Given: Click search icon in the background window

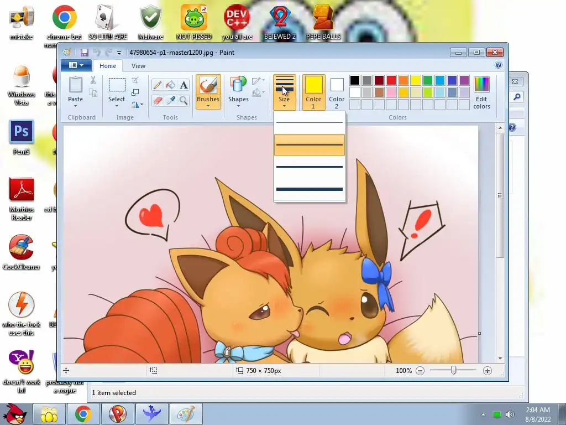Looking at the screenshot, I should [x=517, y=97].
